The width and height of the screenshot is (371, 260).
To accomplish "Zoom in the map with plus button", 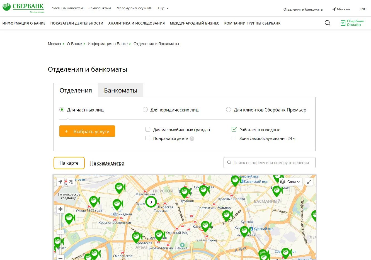I will pos(60,209).
